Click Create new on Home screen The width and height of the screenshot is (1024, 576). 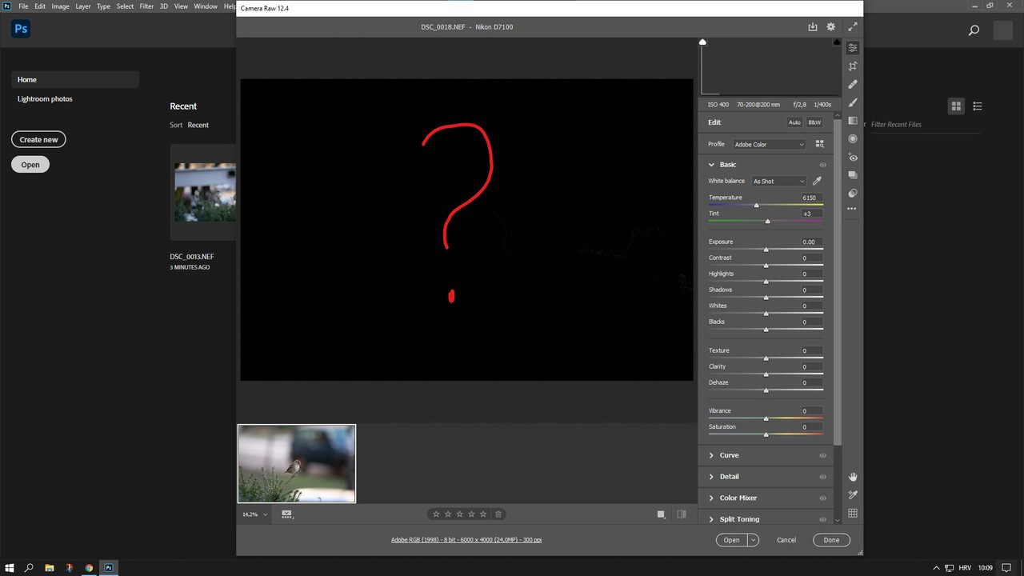38,139
